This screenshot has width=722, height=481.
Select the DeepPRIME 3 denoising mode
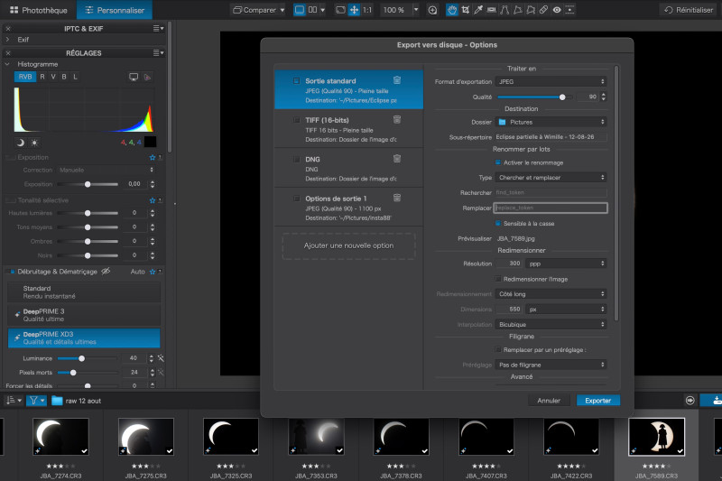tap(84, 315)
